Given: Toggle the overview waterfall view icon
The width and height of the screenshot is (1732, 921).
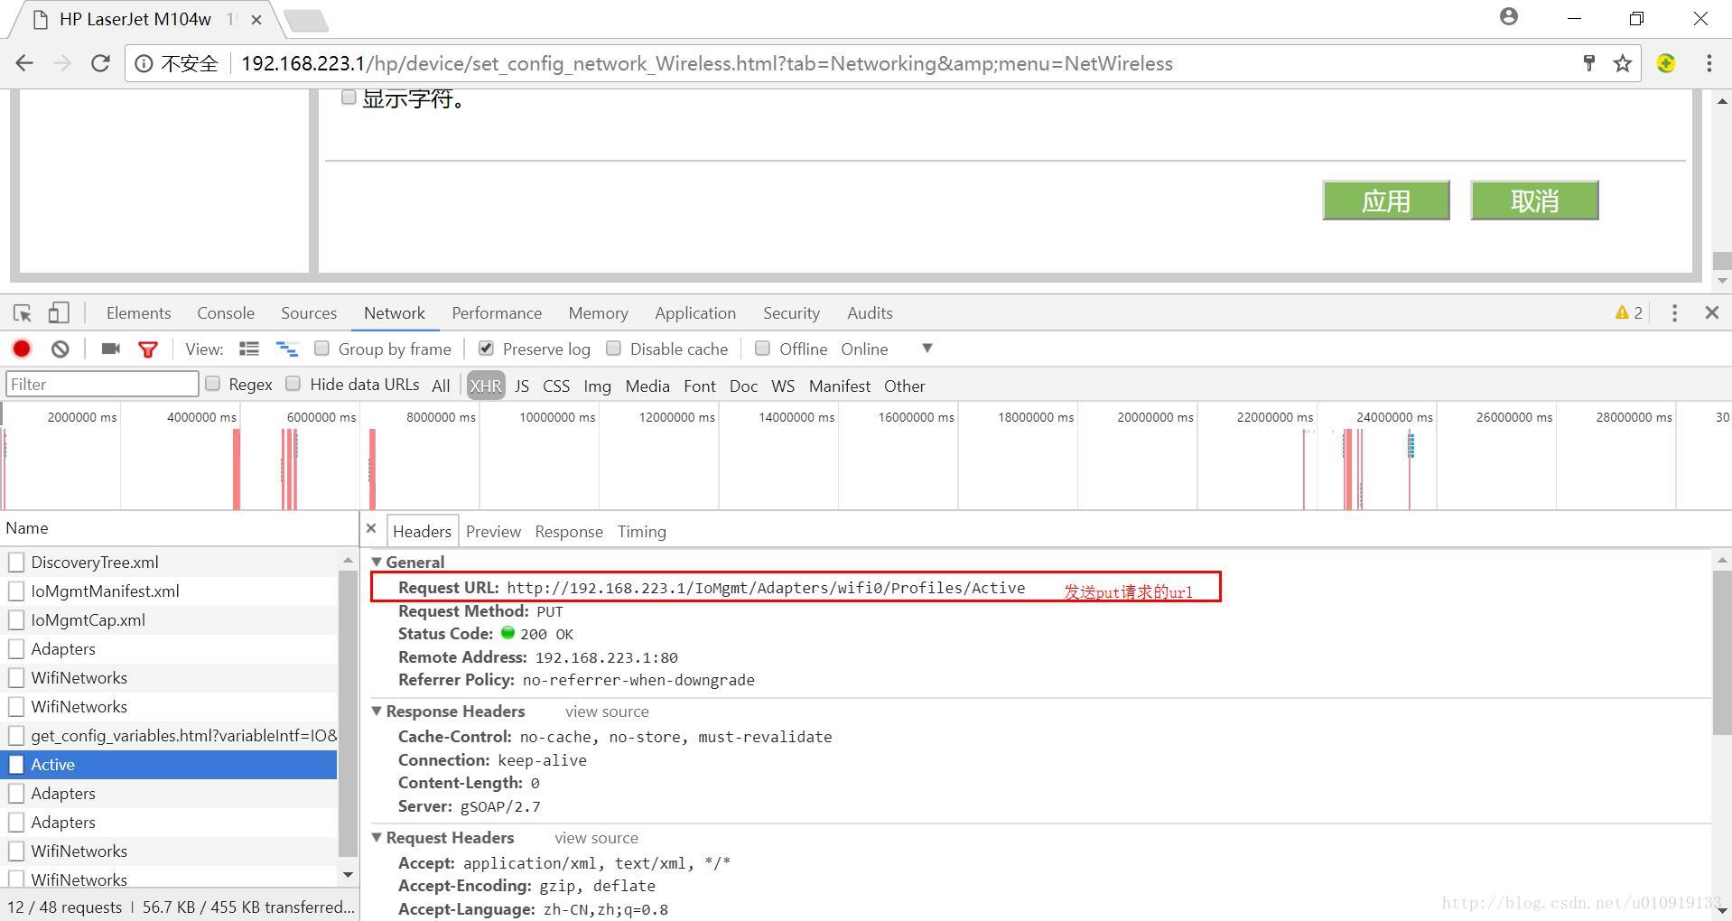Looking at the screenshot, I should tap(286, 349).
